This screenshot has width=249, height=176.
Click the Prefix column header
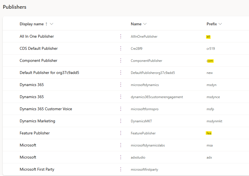(212, 24)
